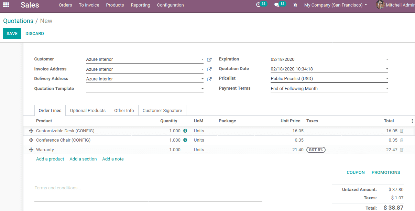Delete the Warranty line with trash icon

(x=402, y=149)
